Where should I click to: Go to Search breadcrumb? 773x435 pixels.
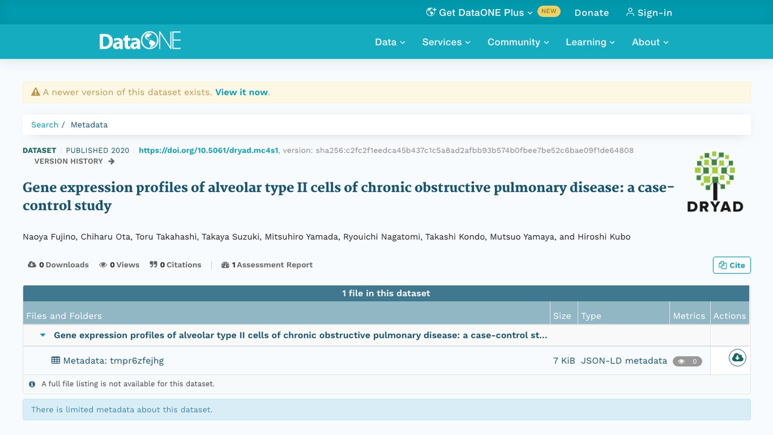[45, 124]
